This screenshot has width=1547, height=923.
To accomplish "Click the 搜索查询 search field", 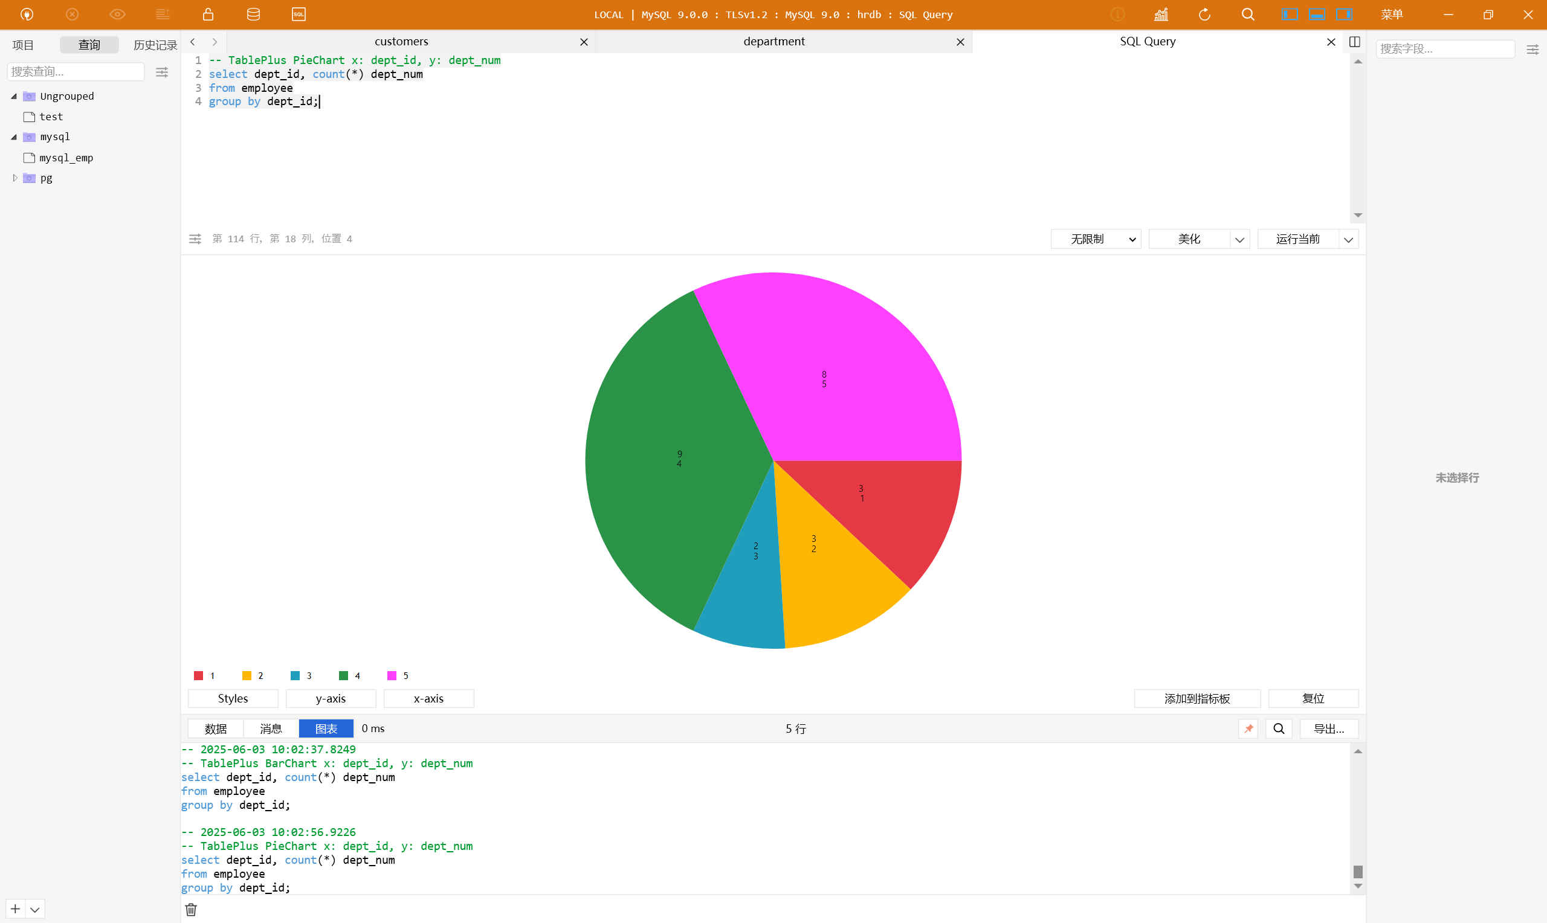I will pos(75,71).
